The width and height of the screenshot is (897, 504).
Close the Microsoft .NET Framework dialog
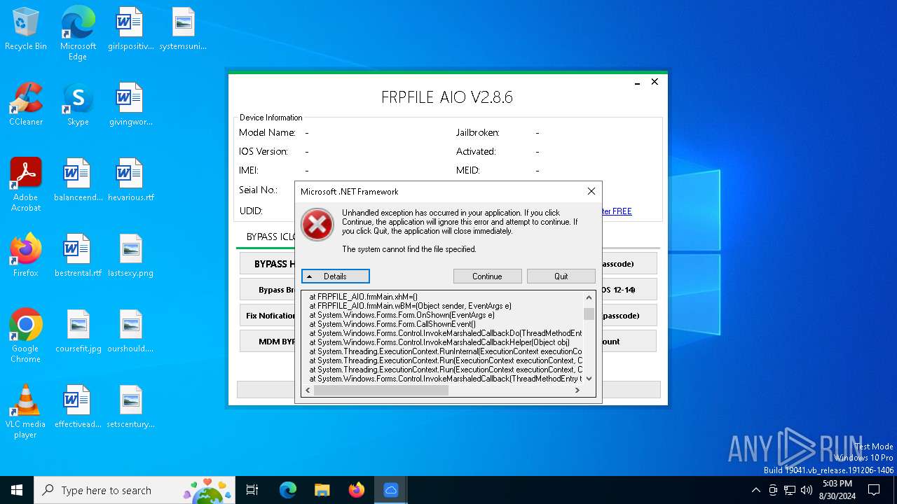pos(591,191)
